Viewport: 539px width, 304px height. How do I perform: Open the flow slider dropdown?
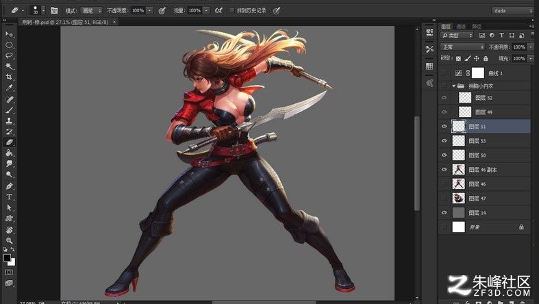[206, 11]
